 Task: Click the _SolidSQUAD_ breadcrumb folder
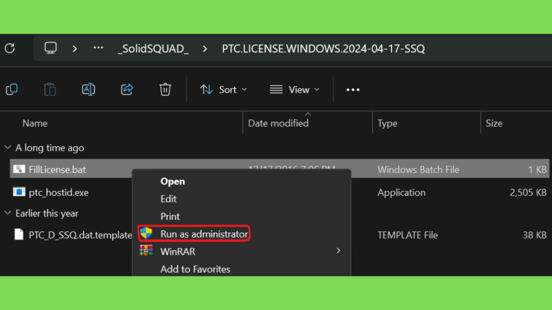click(153, 48)
